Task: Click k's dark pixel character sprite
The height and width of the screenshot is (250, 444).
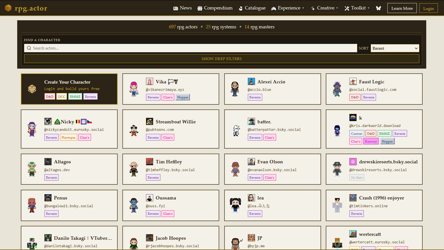Action: pos(337,130)
